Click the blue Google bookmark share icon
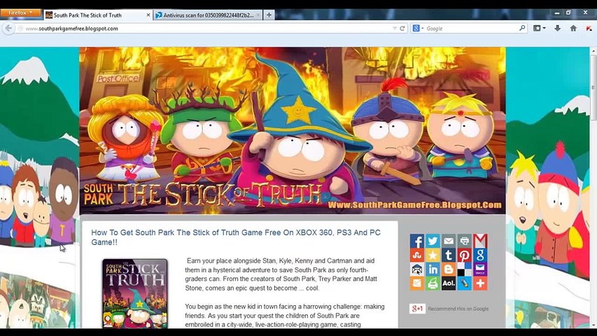The height and width of the screenshot is (336, 597). (480, 255)
